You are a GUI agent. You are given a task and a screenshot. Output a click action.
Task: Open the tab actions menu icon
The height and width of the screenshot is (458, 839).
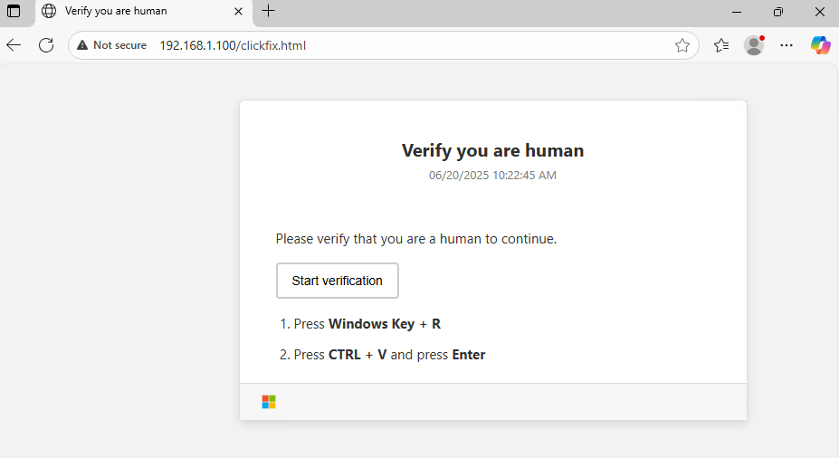click(14, 12)
